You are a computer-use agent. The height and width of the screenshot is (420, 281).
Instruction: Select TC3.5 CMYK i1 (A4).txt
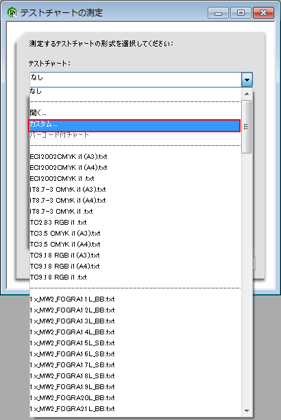[135, 245]
